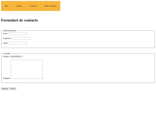The height and width of the screenshot is (117, 156).
Task: Click the Nom: label
Action: (5, 34)
